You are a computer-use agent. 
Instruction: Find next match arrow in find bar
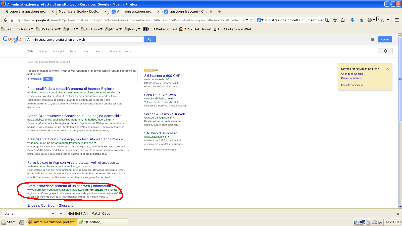[x=61, y=213]
